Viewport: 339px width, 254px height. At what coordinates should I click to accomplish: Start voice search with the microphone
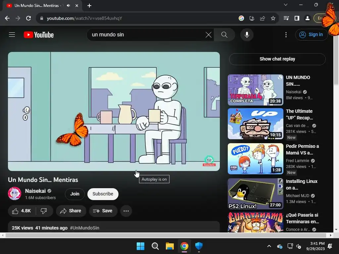point(247,35)
